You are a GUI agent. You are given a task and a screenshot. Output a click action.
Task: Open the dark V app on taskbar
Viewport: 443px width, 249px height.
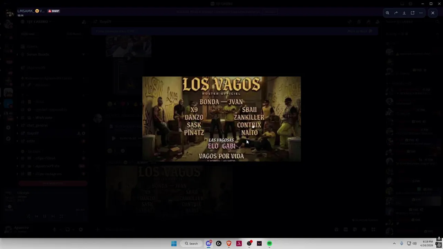(259, 243)
